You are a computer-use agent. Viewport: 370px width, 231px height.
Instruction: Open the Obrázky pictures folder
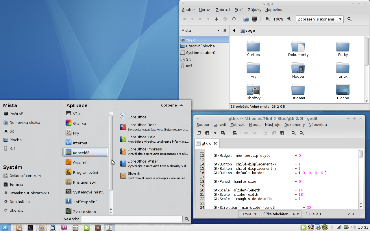(254, 92)
